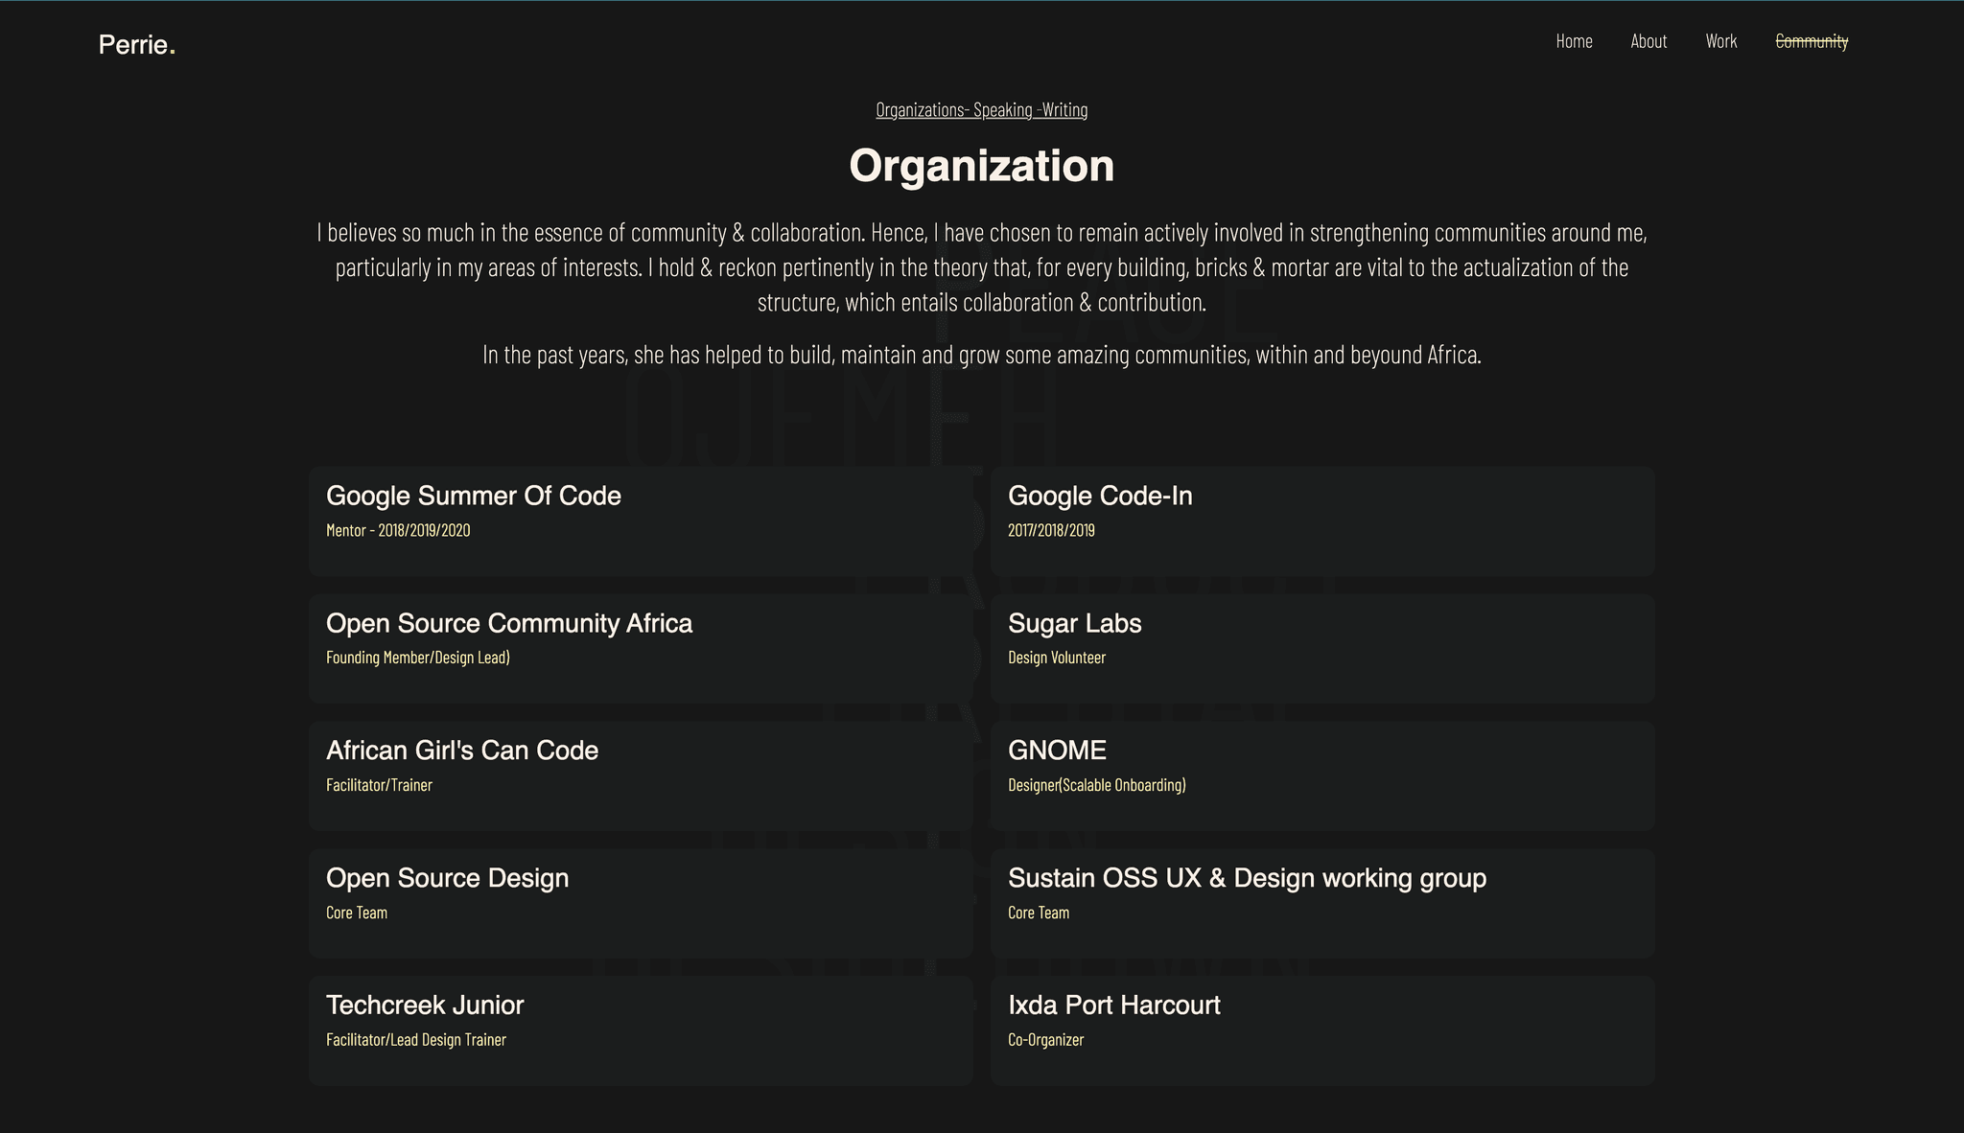This screenshot has width=1964, height=1133.
Task: Click the Perrie. logo in the header
Action: (x=137, y=44)
